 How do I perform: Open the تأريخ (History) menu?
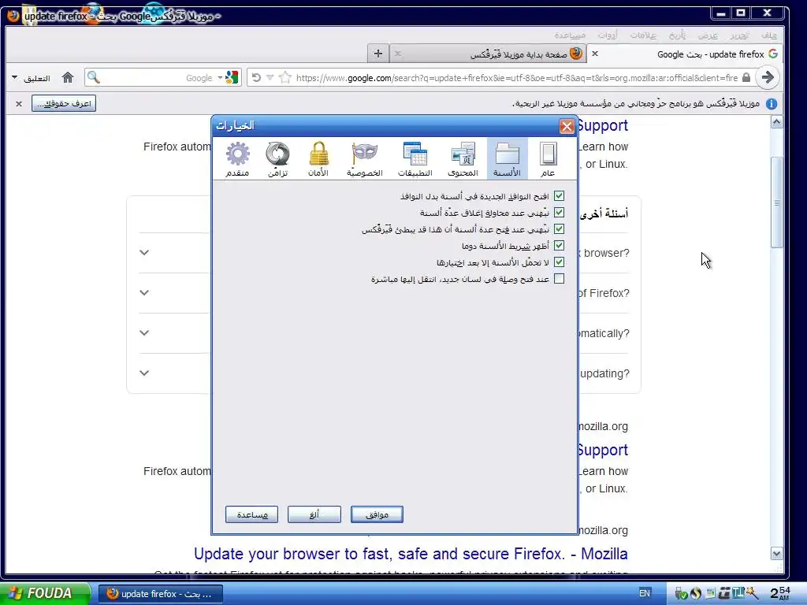pyautogui.click(x=677, y=35)
